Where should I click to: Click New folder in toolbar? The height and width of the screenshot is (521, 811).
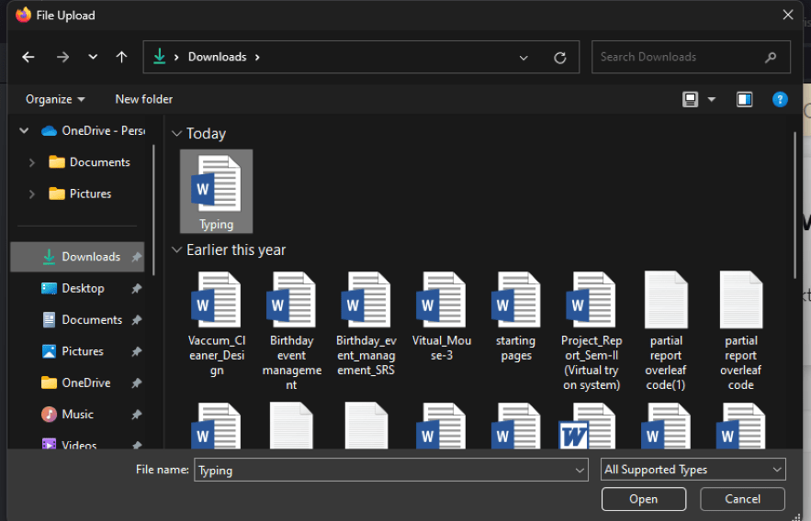(x=144, y=99)
